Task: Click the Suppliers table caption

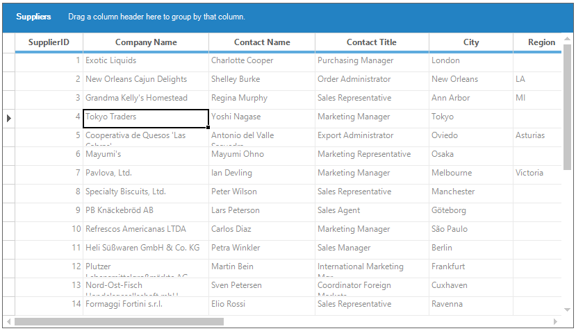Action: click(x=33, y=17)
